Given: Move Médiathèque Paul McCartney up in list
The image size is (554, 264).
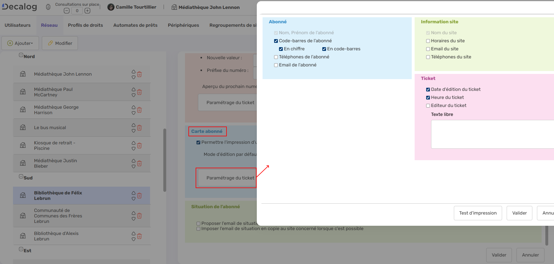Looking at the screenshot, I should pyautogui.click(x=133, y=89).
